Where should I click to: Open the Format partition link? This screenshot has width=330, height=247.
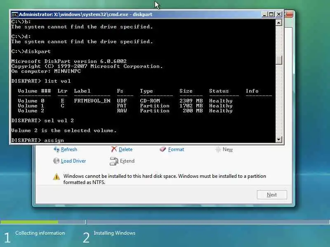click(176, 149)
